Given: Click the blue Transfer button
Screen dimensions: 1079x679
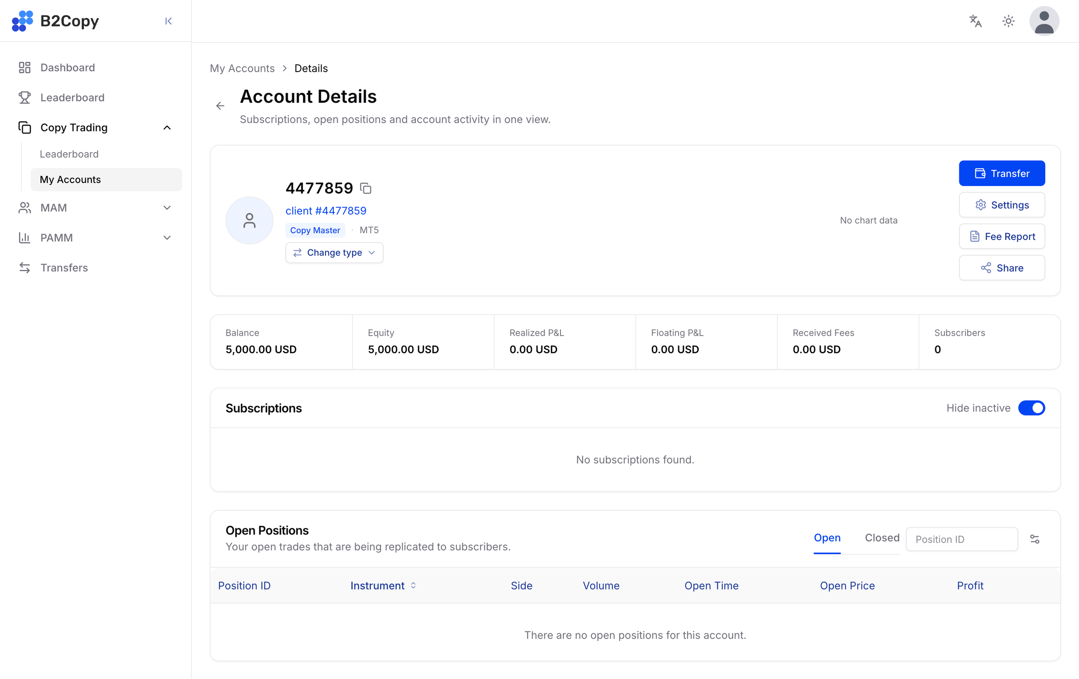Looking at the screenshot, I should coord(1002,174).
